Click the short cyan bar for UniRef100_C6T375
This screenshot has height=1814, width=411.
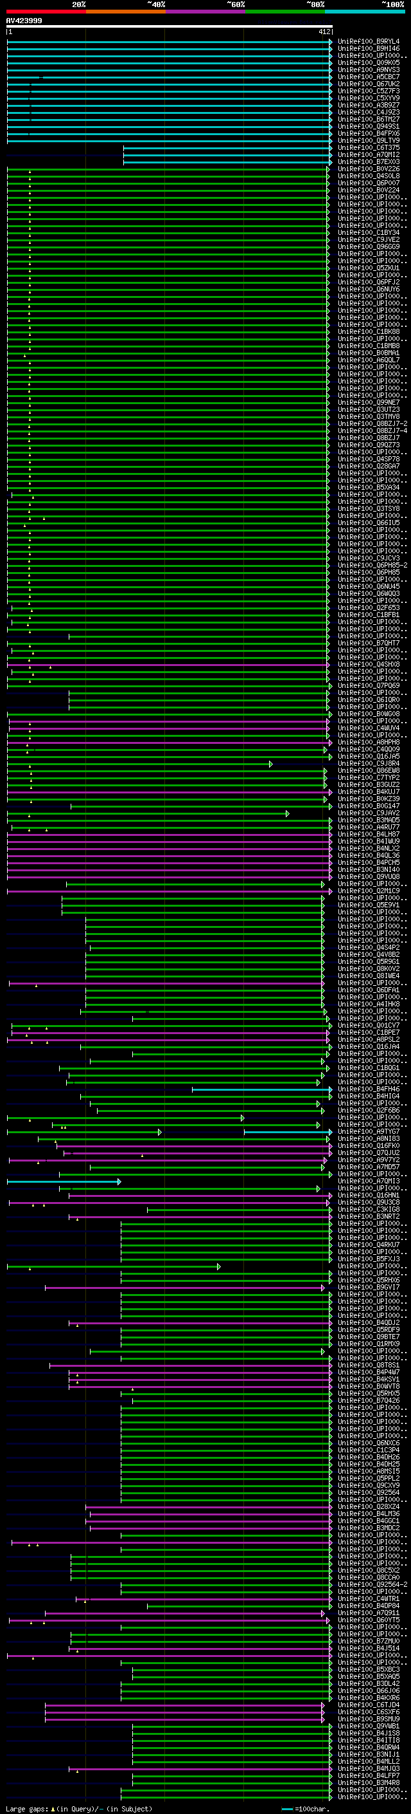point(227,148)
